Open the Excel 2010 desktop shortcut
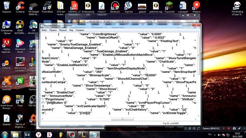Screen dimensions: 246x138 [x=20, y=82]
